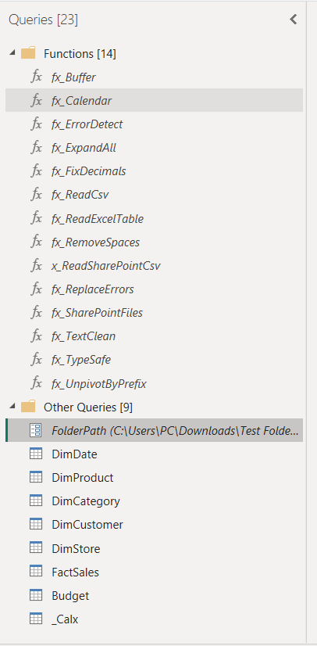Screen dimensions: 317x646
Task: Select the Other Queries [9] folder icon
Action: [x=28, y=407]
